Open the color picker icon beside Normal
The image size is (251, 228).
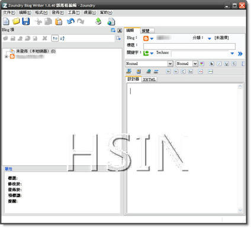click(202, 64)
